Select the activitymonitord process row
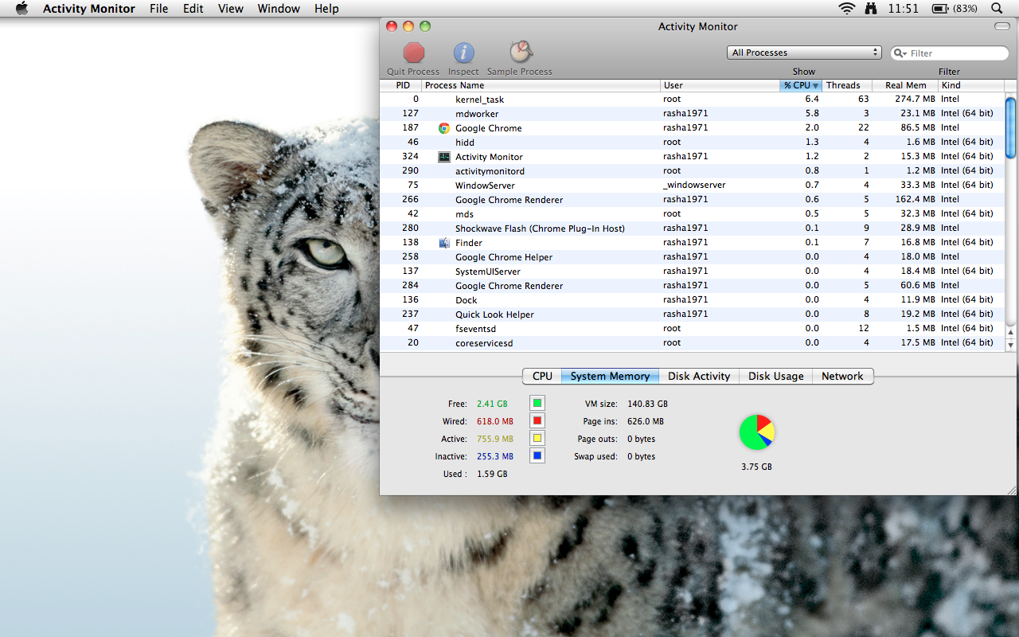 692,171
